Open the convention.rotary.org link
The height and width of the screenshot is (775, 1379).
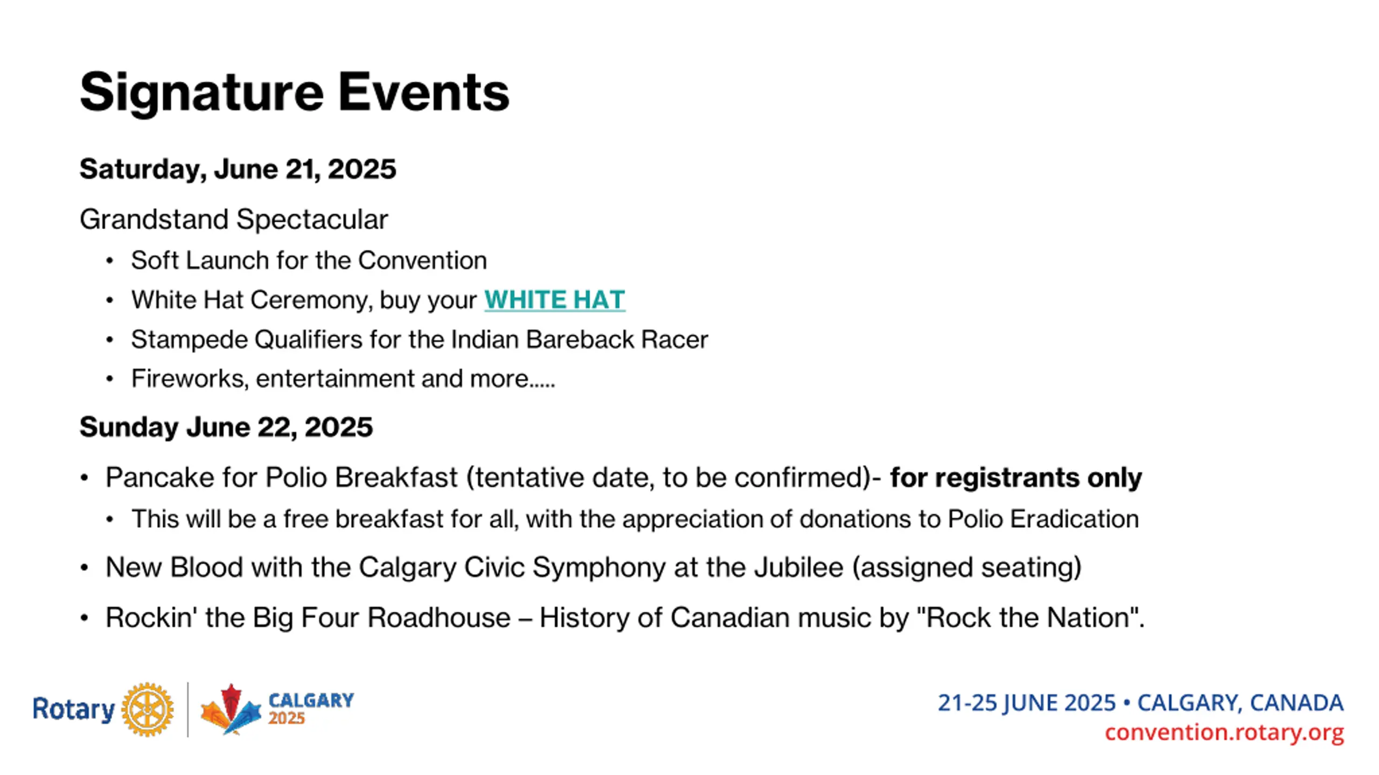1224,732
